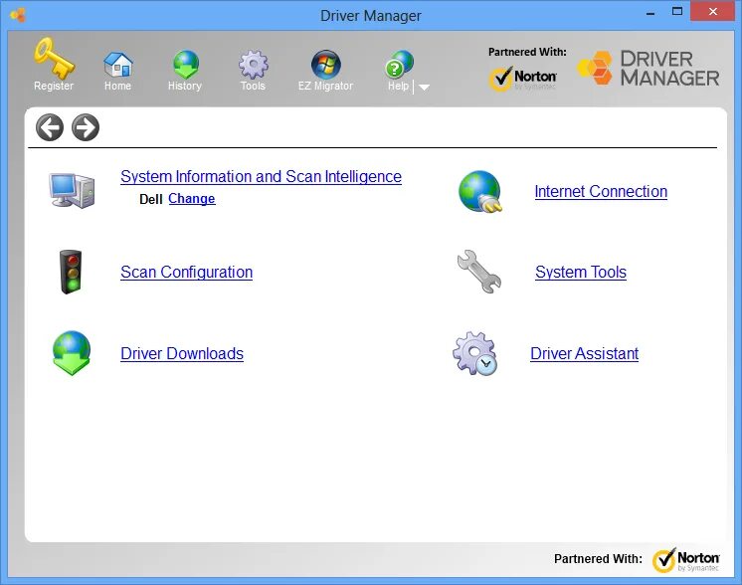The width and height of the screenshot is (742, 585).
Task: Maximize the Driver Manager window
Action: [x=677, y=11]
